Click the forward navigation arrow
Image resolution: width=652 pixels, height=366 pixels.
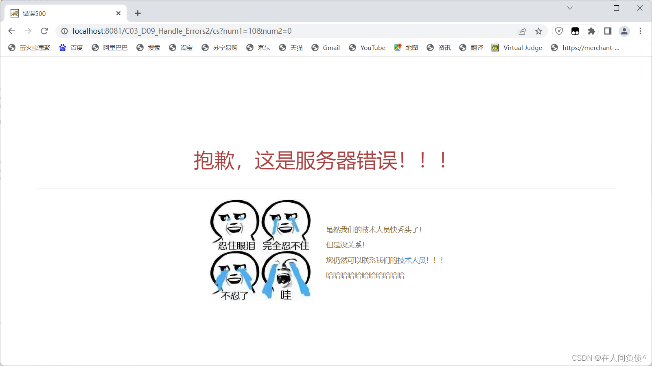28,31
